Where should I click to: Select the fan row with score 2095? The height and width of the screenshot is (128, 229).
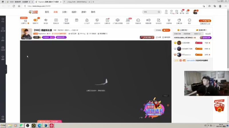point(192,55)
